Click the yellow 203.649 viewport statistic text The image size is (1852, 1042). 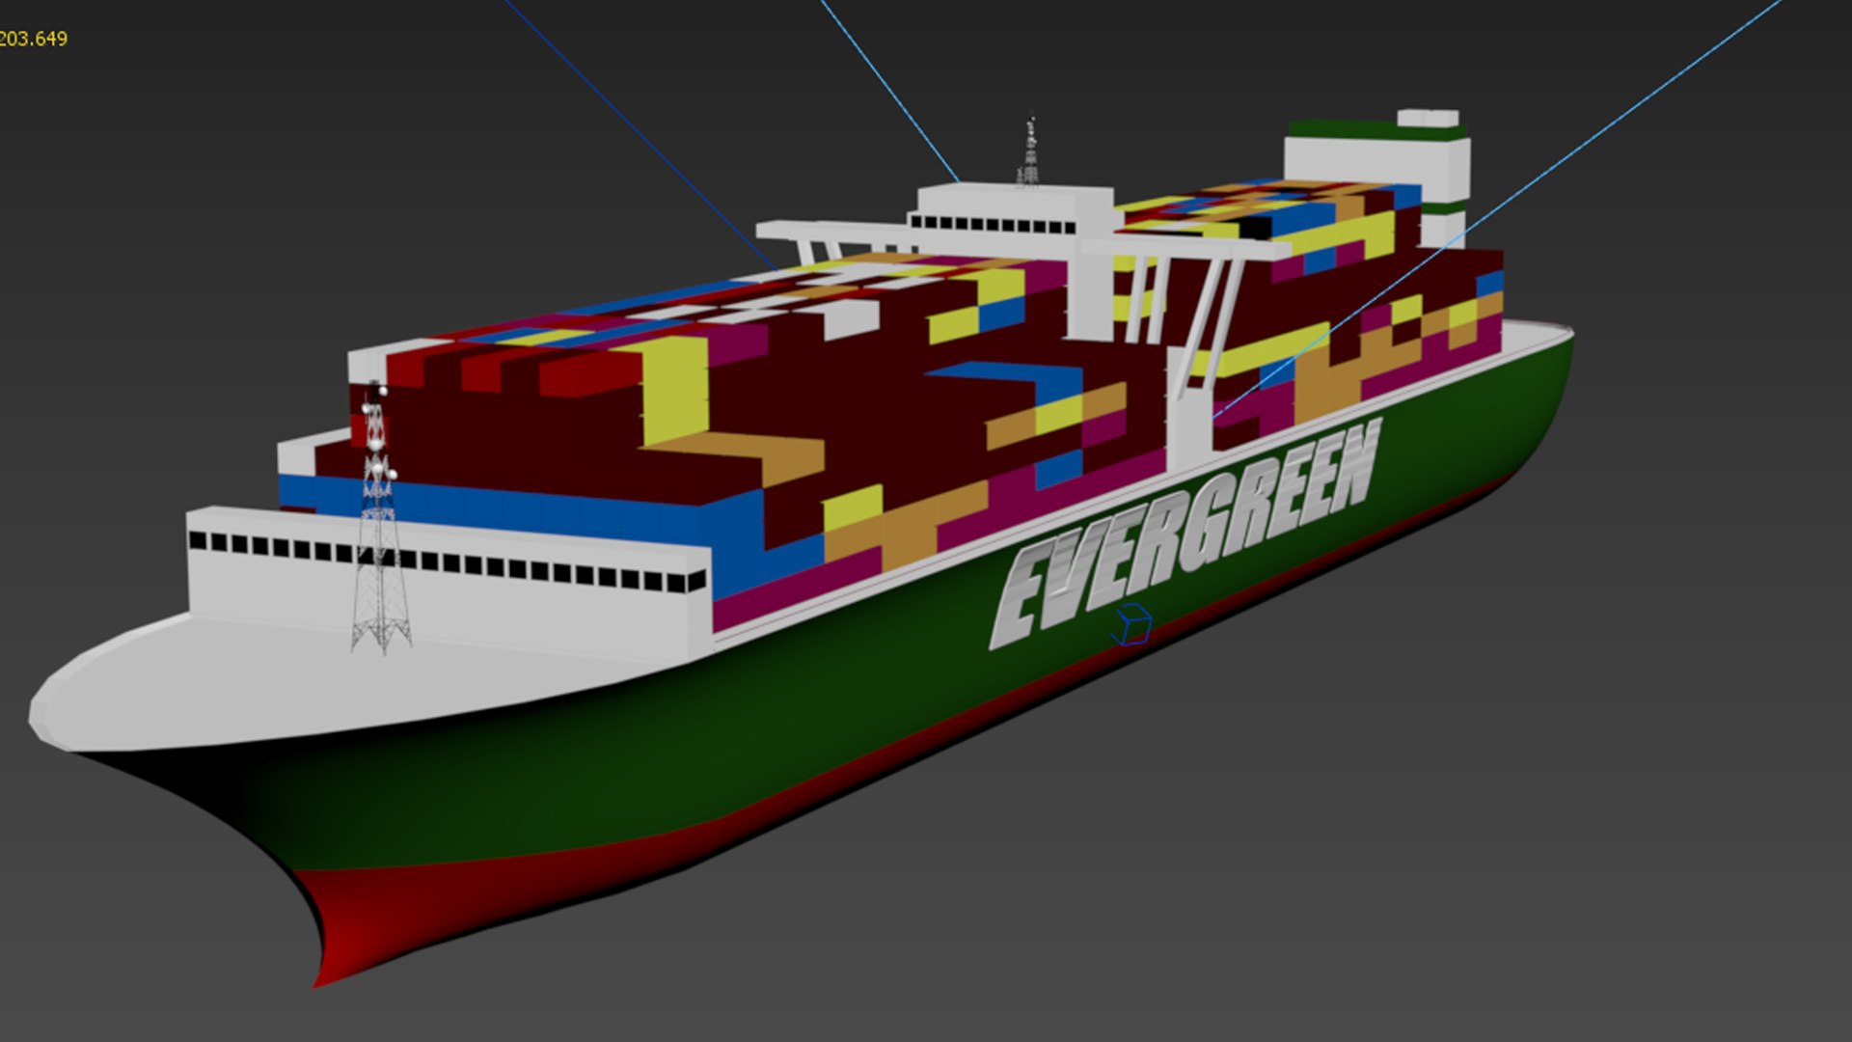pyautogui.click(x=34, y=39)
